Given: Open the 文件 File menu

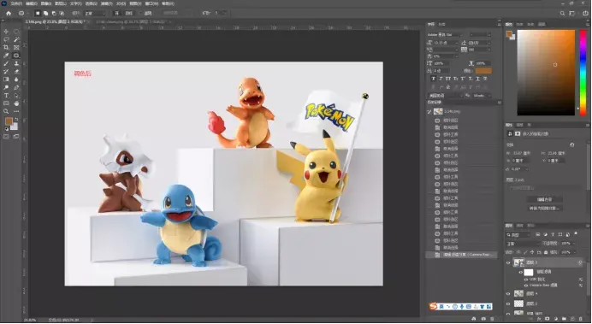Looking at the screenshot, I should [x=16, y=3].
